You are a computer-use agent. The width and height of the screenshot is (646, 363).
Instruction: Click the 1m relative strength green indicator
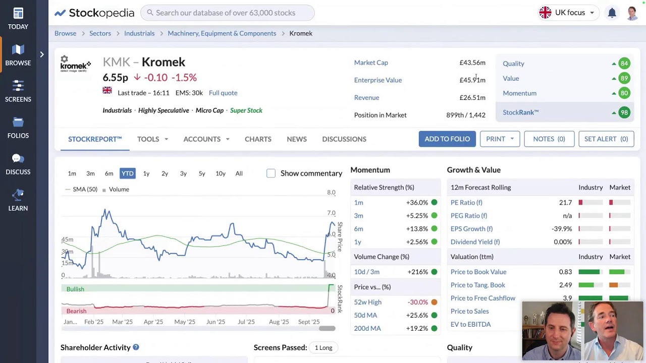[434, 203]
